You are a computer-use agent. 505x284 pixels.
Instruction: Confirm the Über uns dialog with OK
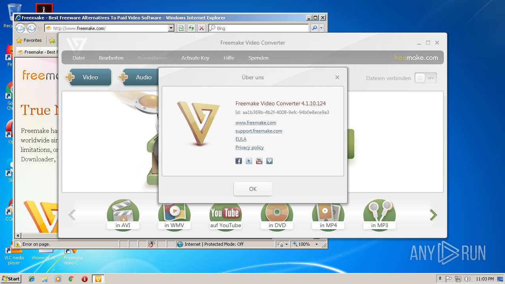(253, 189)
